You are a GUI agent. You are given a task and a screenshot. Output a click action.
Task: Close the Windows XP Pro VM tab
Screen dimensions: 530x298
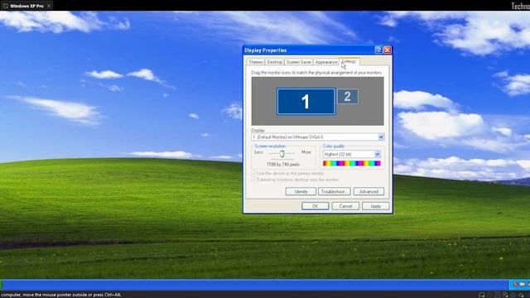pyautogui.click(x=49, y=6)
